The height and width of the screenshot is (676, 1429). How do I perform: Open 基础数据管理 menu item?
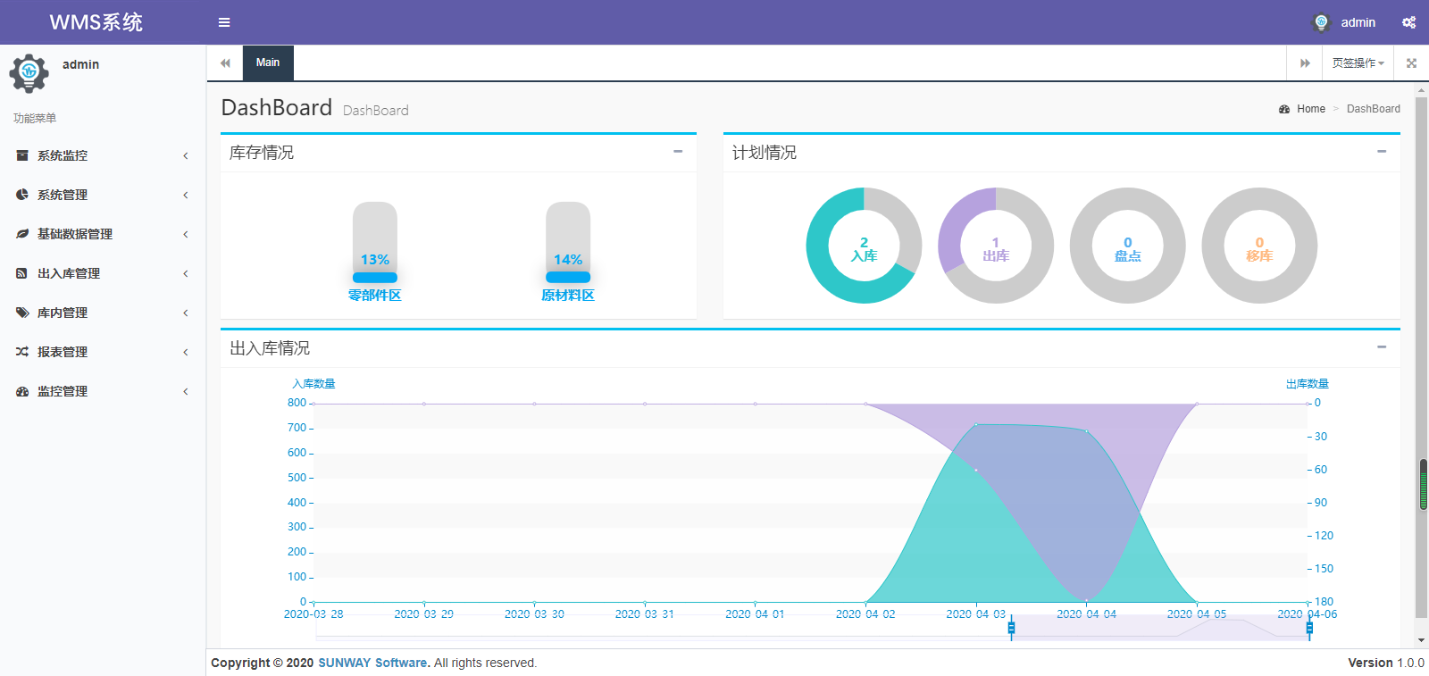103,234
